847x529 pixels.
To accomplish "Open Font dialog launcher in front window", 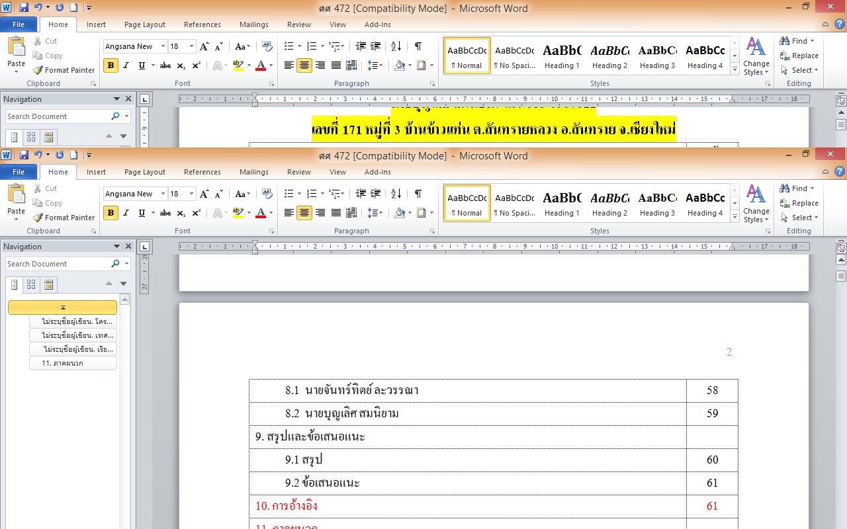I will pos(271,231).
